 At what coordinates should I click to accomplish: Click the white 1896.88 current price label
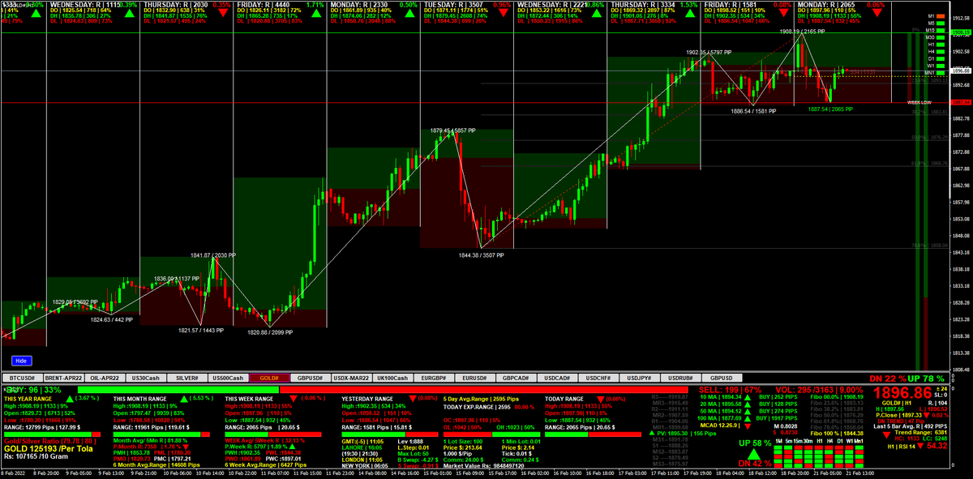coord(961,71)
